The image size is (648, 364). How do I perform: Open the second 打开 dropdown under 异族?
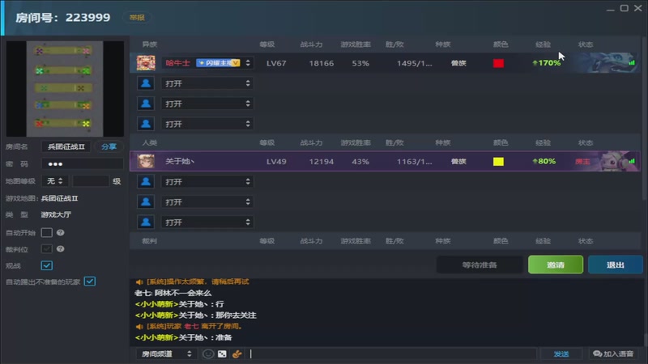pos(207,104)
